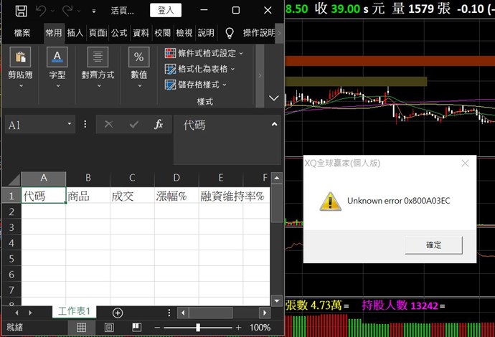Click the horizontal scrollbar right arrow
This screenshot has width=495, height=337.
(265, 313)
